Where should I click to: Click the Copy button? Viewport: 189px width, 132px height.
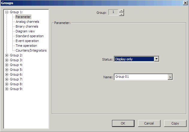coord(175,123)
